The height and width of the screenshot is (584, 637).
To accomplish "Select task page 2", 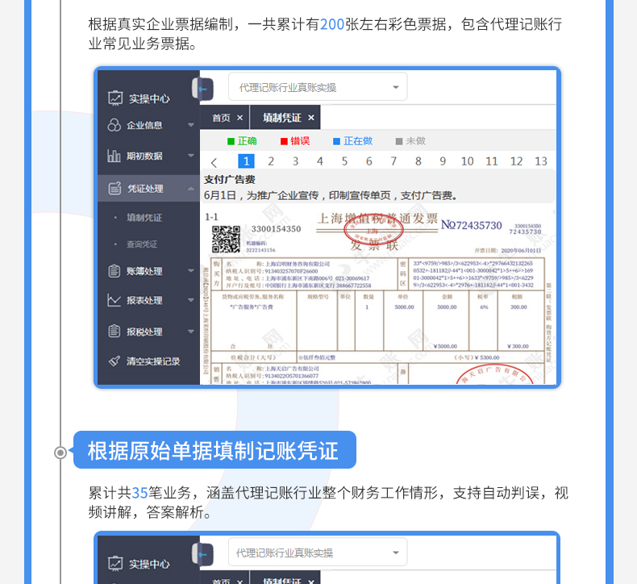I will (x=271, y=161).
